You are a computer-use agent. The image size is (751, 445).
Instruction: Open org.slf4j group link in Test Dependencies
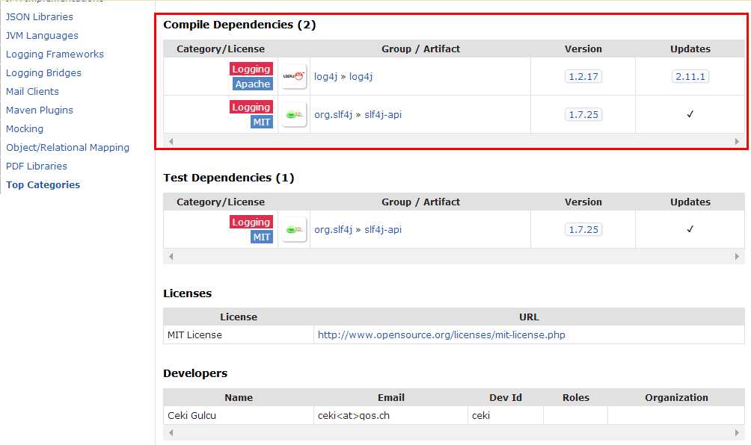tap(334, 229)
